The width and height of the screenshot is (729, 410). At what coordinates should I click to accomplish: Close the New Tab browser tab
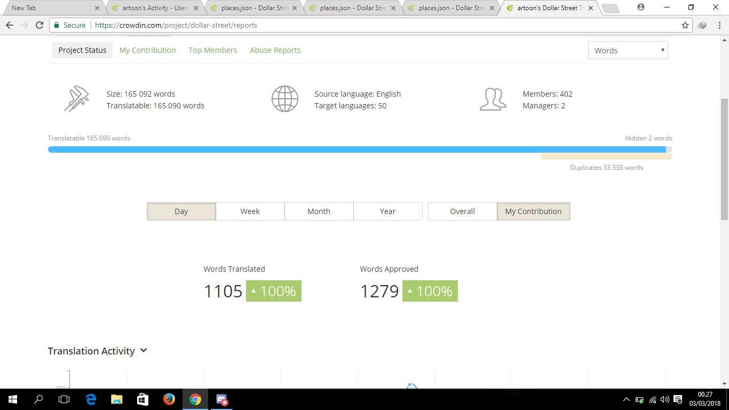97,8
